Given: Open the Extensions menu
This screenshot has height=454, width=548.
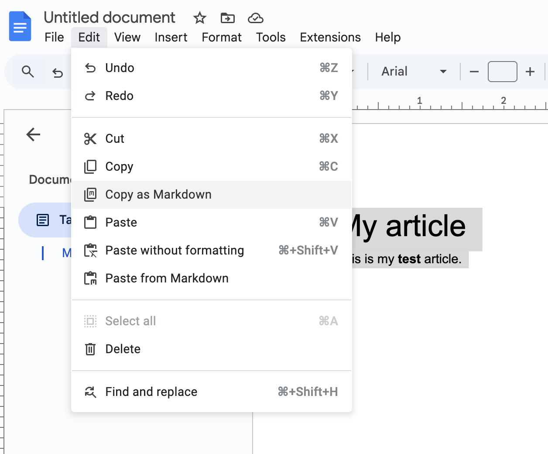Looking at the screenshot, I should pos(329,38).
